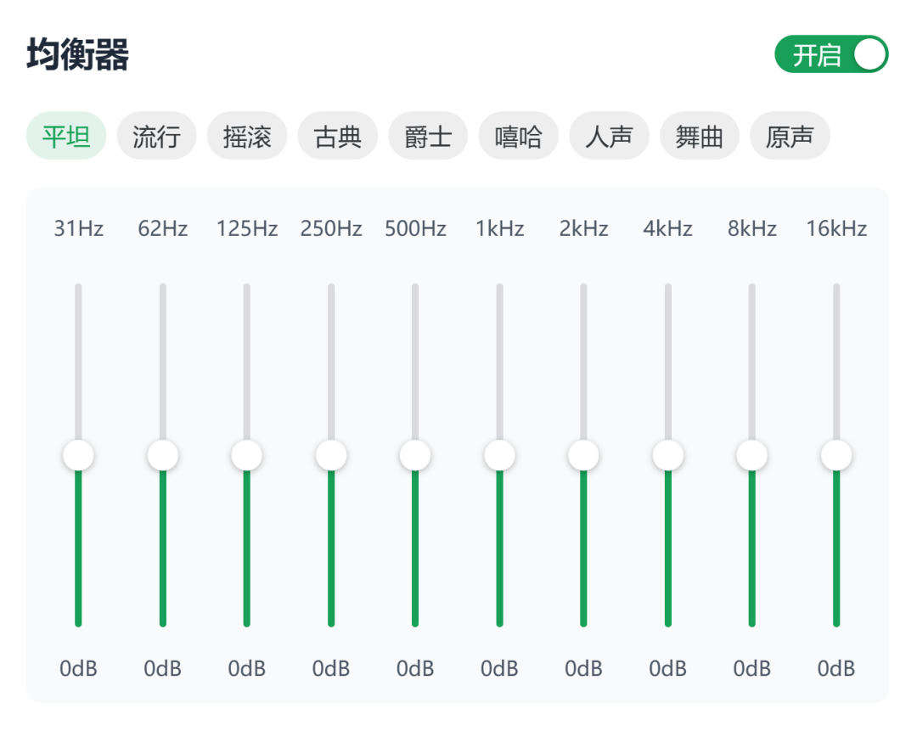The height and width of the screenshot is (731, 917).
Task: Choose the 摇滚 preset
Action: click(x=247, y=136)
